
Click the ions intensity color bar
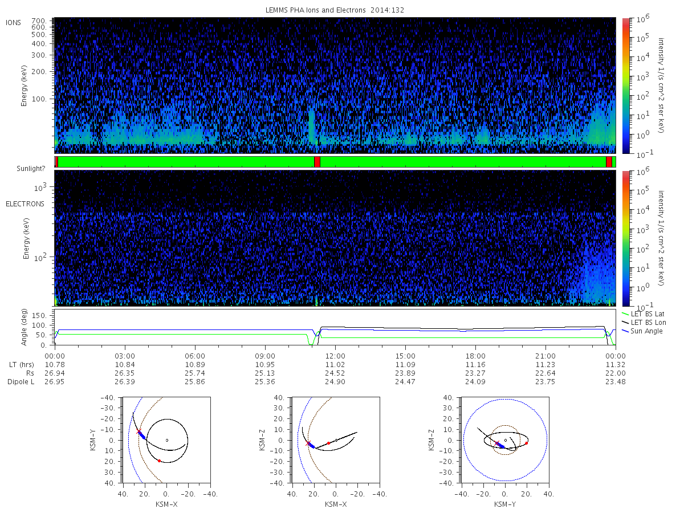625,85
